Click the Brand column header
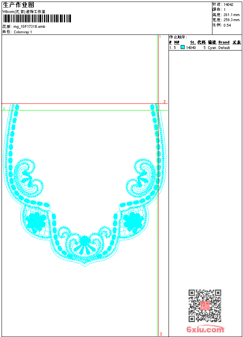The height and width of the screenshot is (337, 243). pyautogui.click(x=224, y=42)
